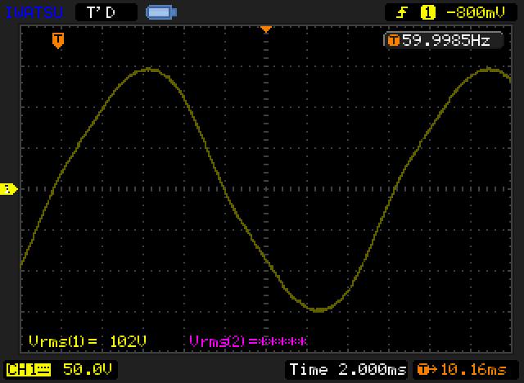Click the CH1 coupling indicator badge
Image resolution: width=524 pixels, height=383 pixels.
tap(29, 370)
